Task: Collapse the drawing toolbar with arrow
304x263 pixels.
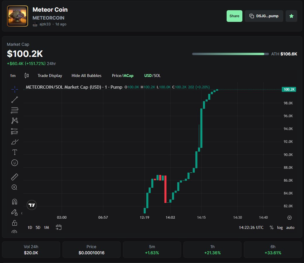Action: pyautogui.click(x=22, y=213)
